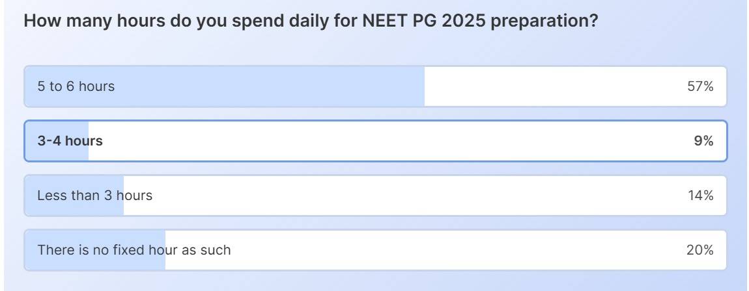Image resolution: width=749 pixels, height=291 pixels.
Task: Vote for "There is no fixed hour as such"
Action: [375, 250]
